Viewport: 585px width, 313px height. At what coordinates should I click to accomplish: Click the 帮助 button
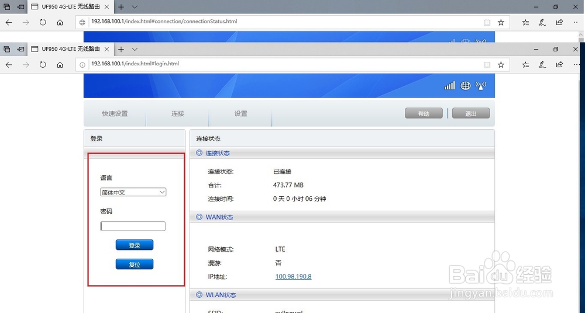pos(424,113)
